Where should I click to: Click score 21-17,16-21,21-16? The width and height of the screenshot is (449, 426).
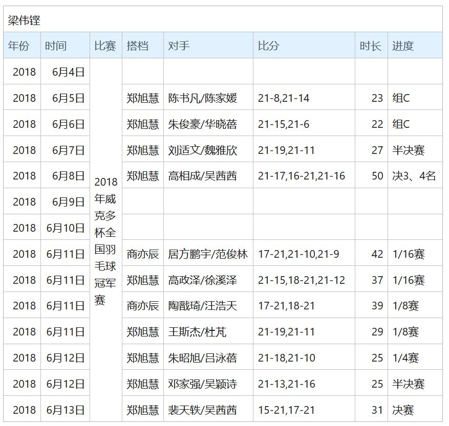click(302, 176)
